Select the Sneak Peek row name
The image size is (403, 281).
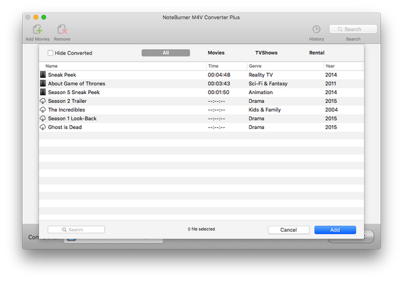click(62, 75)
